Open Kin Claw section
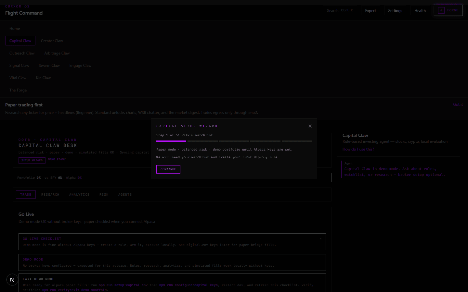Image resolution: width=468 pixels, height=292 pixels. (x=43, y=78)
